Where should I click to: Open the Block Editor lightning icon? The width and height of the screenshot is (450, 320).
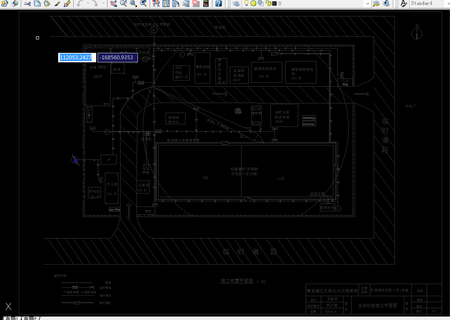[x=67, y=3]
